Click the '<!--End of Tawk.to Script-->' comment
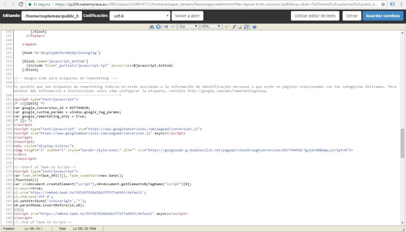The image size is (406, 232). pos(43,222)
